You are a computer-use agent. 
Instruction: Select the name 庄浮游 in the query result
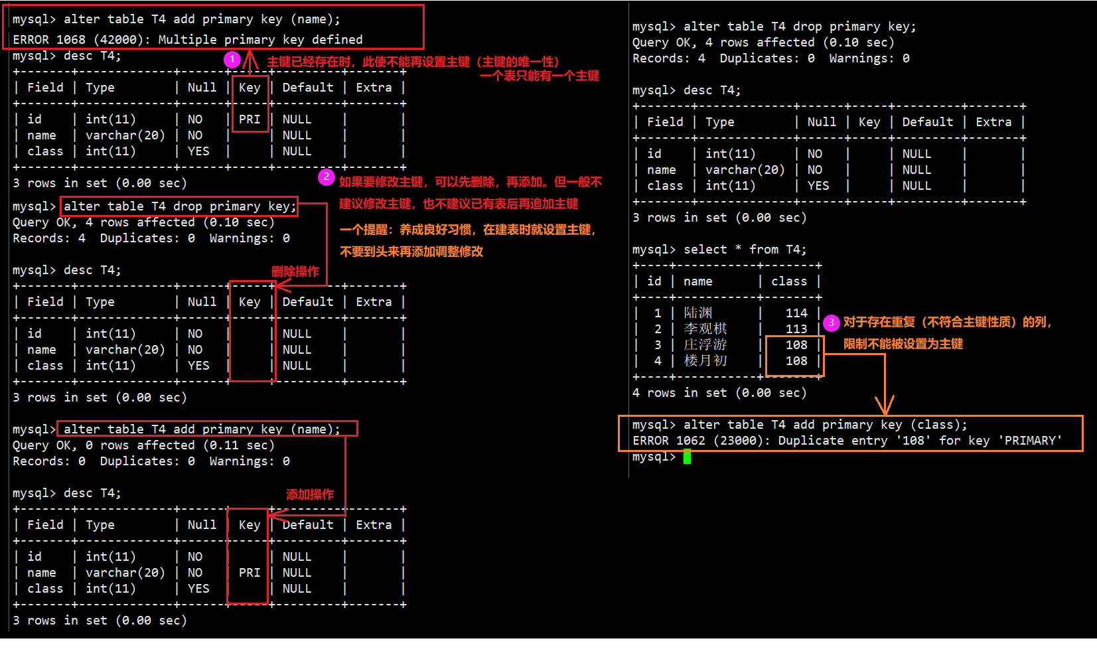[x=705, y=345]
